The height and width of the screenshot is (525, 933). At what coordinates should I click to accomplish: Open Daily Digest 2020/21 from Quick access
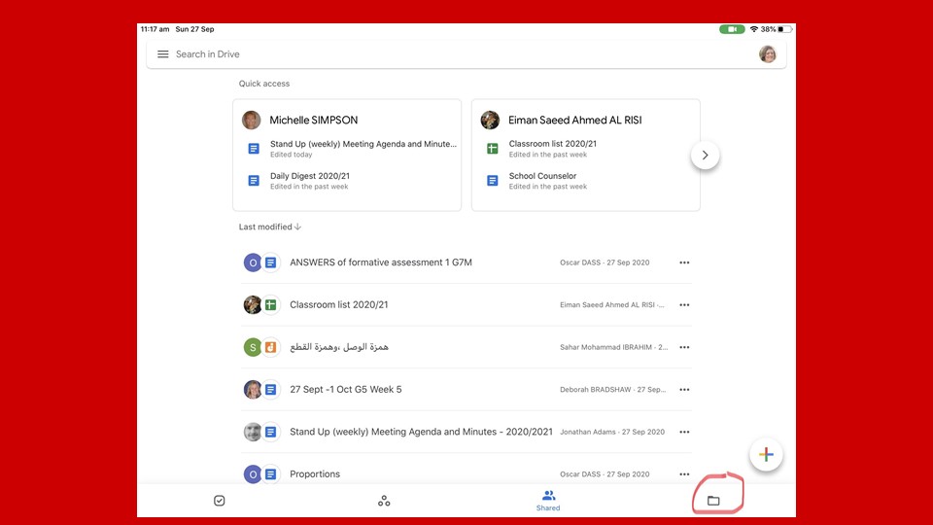(309, 180)
